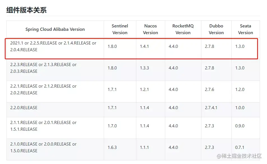
Task: Pick Seata 1.3.0 in the 2.2.3.RELEASE row
Action: coord(240,68)
